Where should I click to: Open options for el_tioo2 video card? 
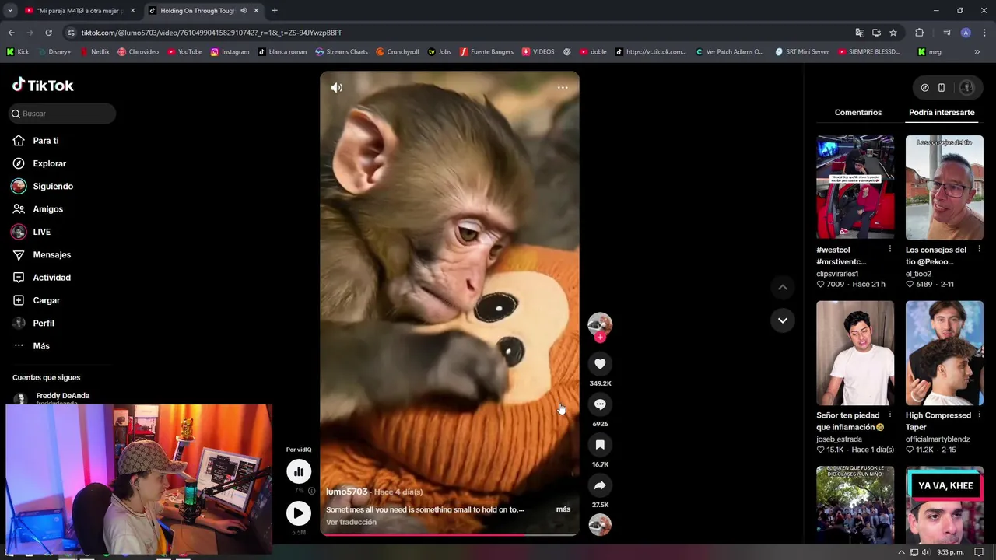pos(979,249)
